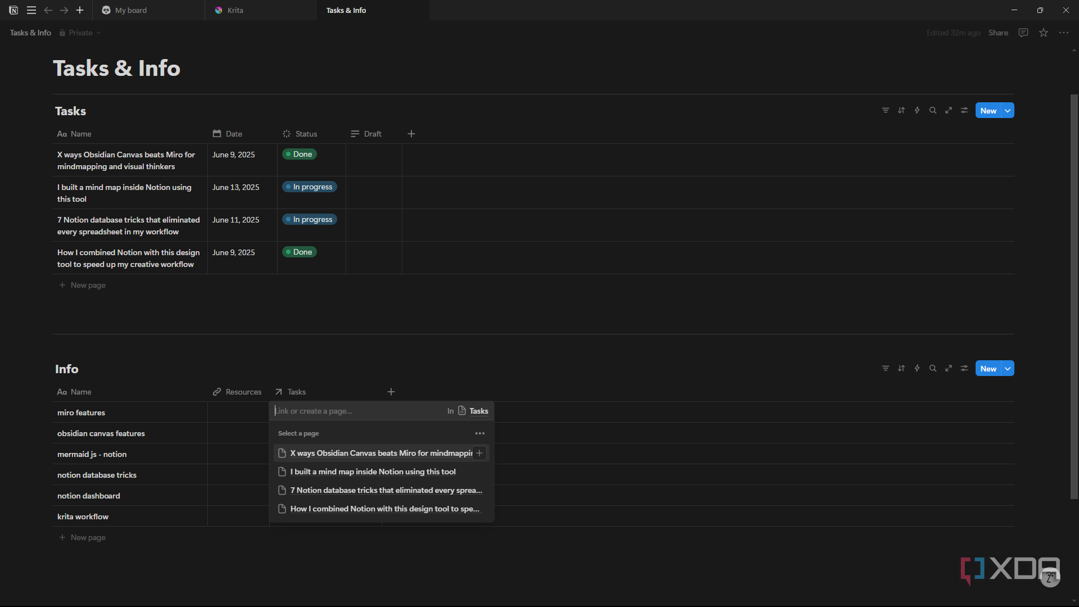Add a property column to Info table

[391, 392]
